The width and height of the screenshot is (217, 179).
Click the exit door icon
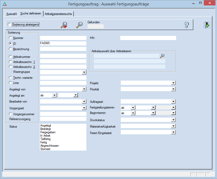coord(206,25)
